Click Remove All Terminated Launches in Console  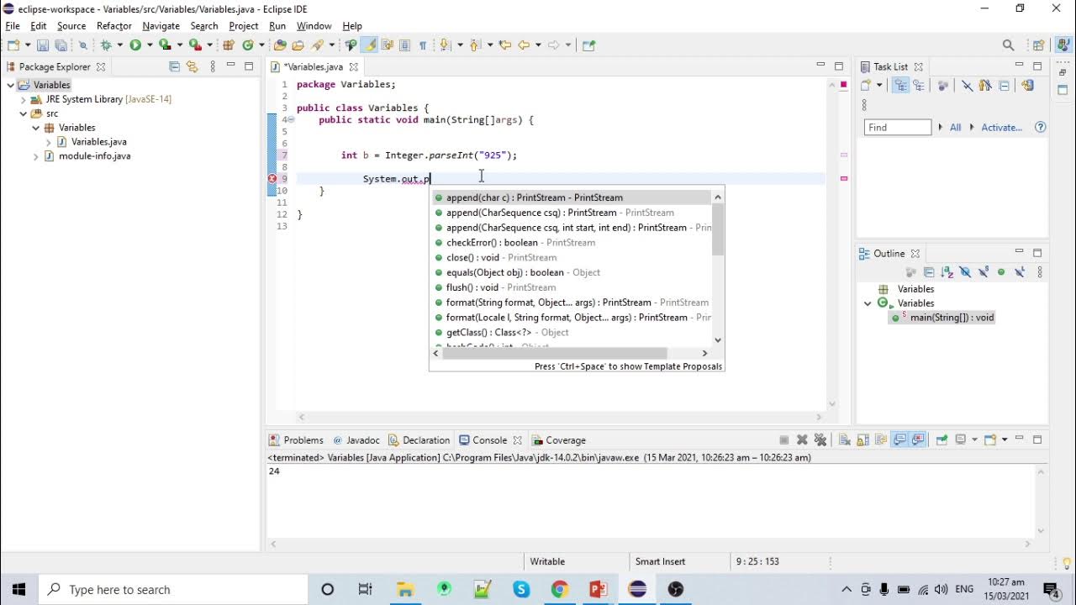coord(820,439)
